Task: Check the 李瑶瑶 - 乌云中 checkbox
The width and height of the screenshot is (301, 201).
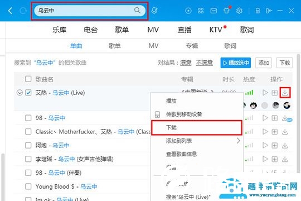Action: [28, 159]
